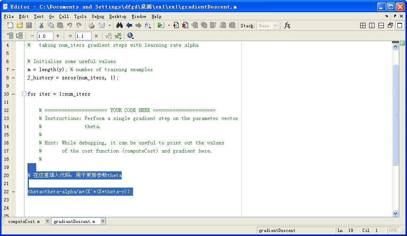The height and width of the screenshot is (236, 407).
Task: Open the Debug menu
Action: click(98, 16)
